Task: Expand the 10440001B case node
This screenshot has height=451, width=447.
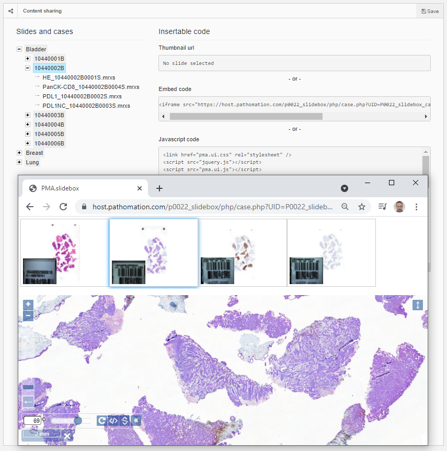Action: [x=28, y=59]
